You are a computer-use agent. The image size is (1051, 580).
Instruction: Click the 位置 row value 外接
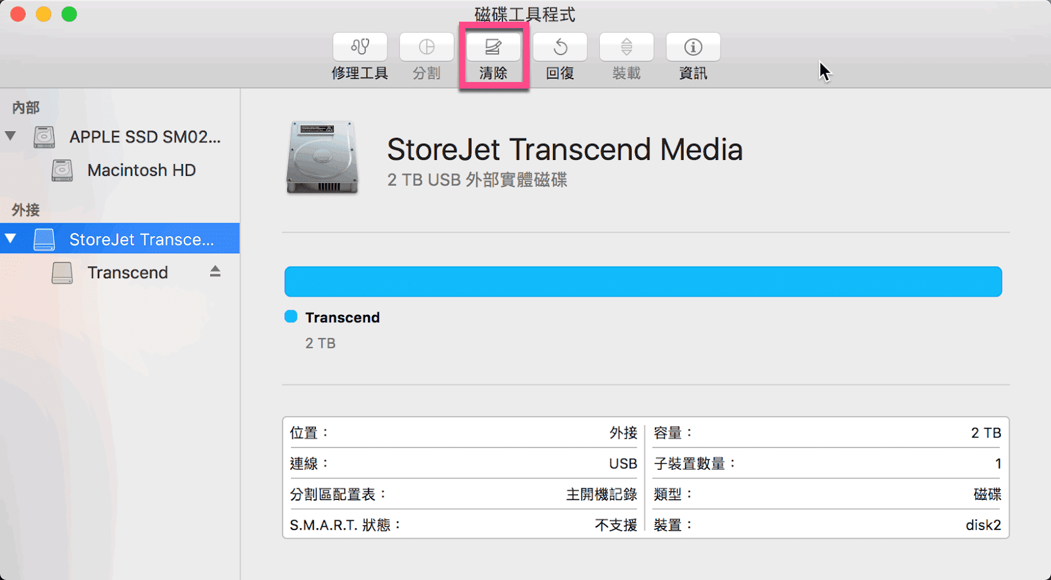[x=623, y=433]
